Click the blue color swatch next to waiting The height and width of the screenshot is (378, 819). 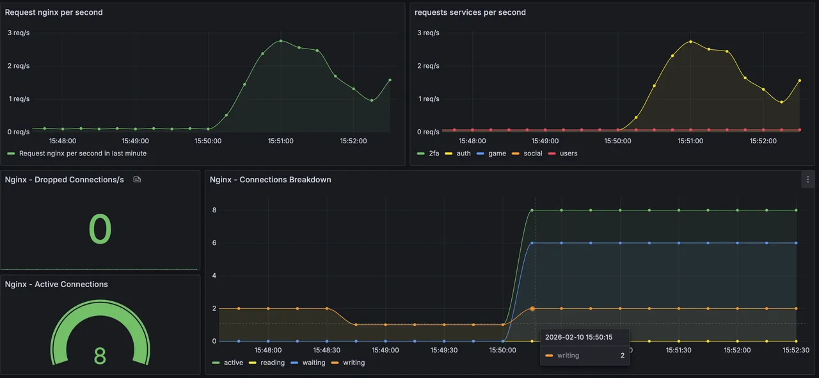pos(294,363)
